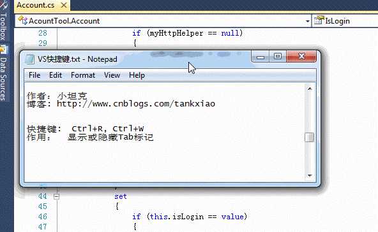Open the IsLogin member dropdown

[x=345, y=21]
